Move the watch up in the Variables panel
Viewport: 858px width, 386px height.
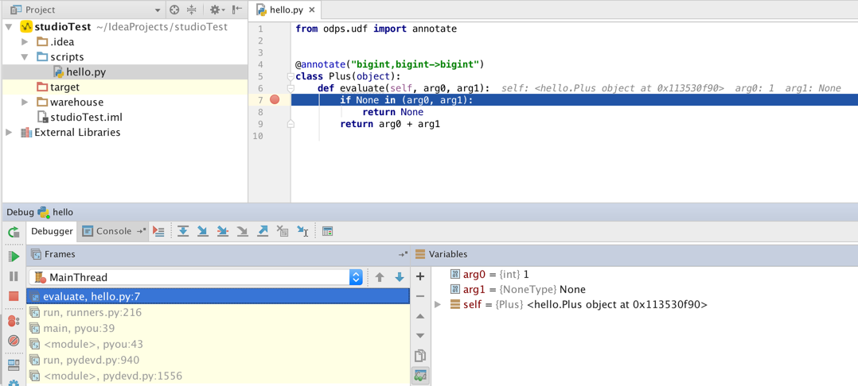click(420, 316)
